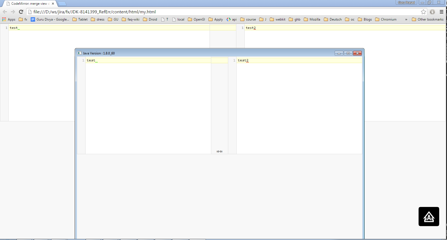Open a new tab
The image size is (447, 240).
click(x=62, y=4)
